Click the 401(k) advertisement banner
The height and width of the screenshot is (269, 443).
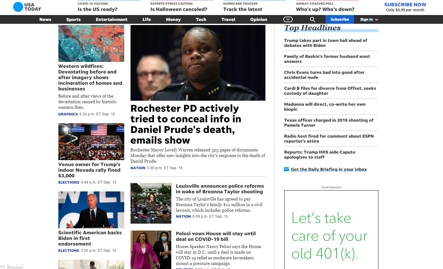[331, 230]
